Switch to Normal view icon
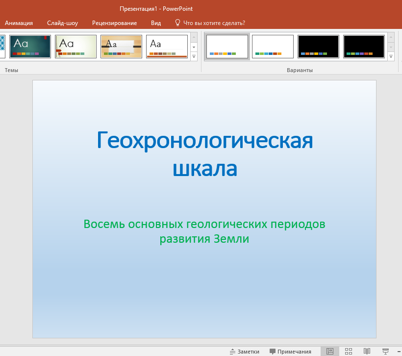The image size is (402, 356). [330, 351]
